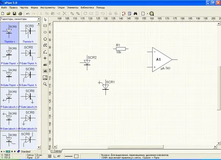Pick the 'Thyristor h' library component

28,33
